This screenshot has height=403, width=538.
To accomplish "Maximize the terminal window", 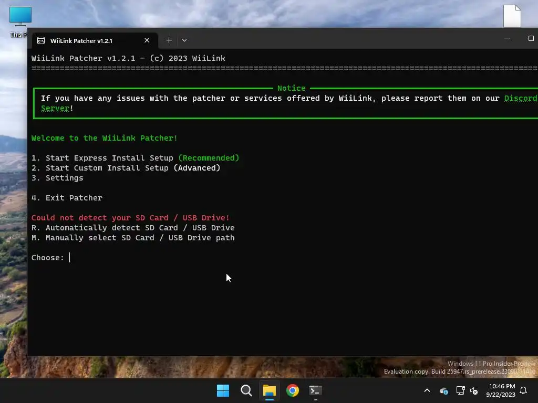I will (x=531, y=38).
